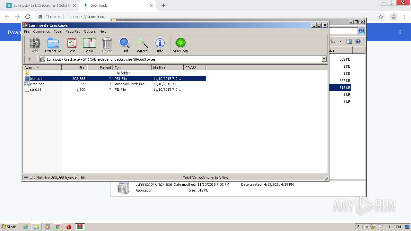411x231 pixels.
Task: Sort files by Name column
Action: (42, 67)
